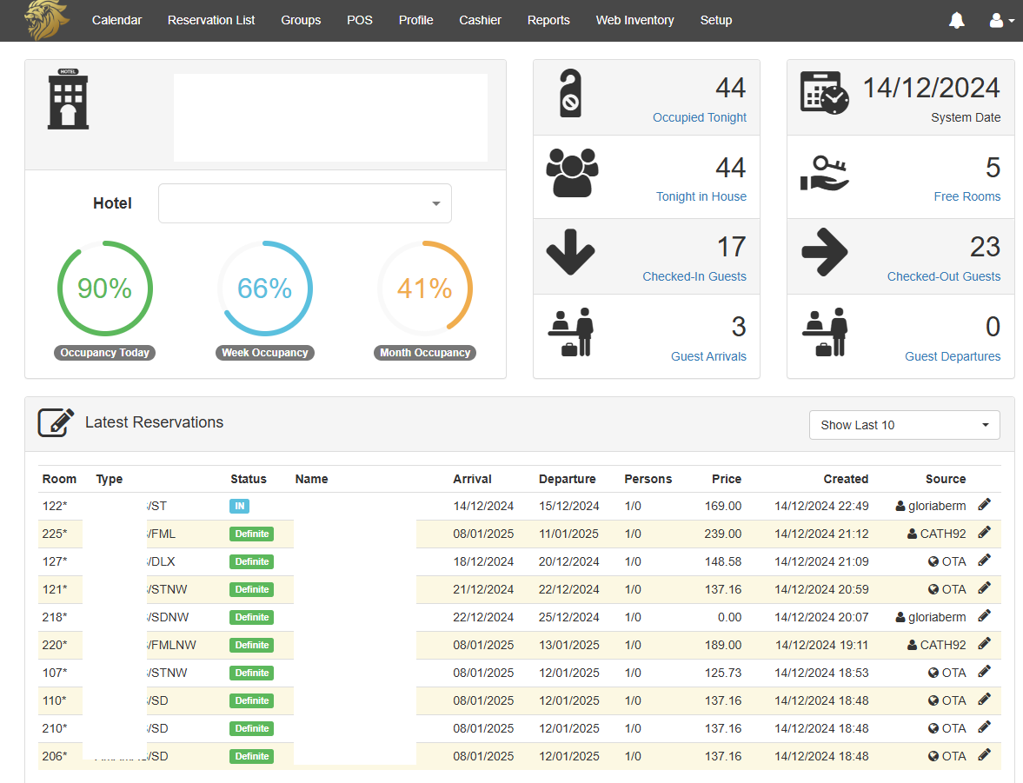Click the edit pencil for room 206
Screen dimensions: 1023x783
984,755
